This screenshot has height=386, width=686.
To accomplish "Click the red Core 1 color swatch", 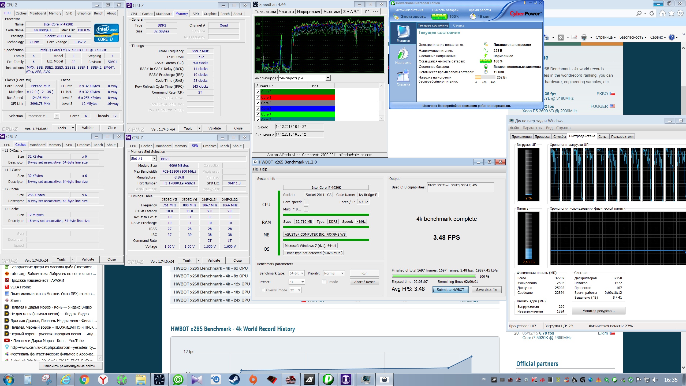I will pyautogui.click(x=297, y=97).
